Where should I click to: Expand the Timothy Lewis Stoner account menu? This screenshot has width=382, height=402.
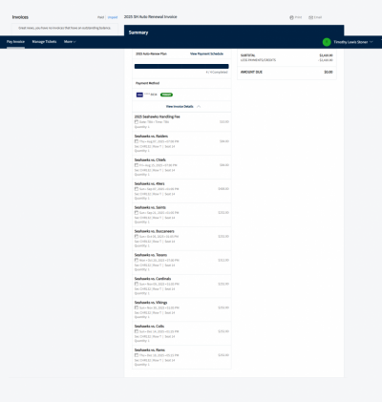pos(353,42)
